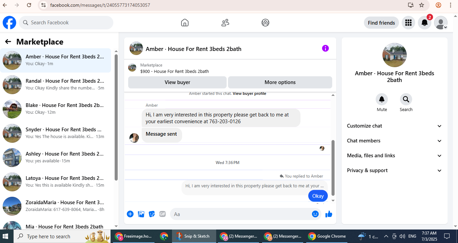Expand the Privacy & support section
458x243 pixels.
[395, 170]
